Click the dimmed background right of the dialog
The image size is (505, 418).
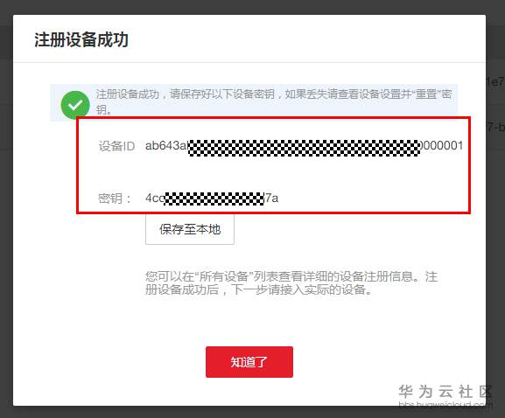click(495, 226)
